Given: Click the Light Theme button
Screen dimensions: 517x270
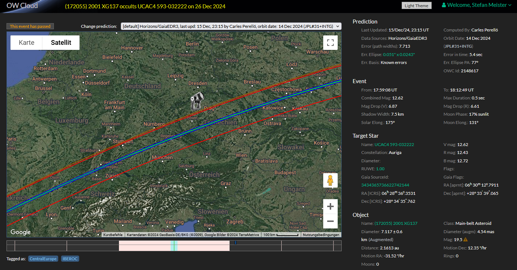Looking at the screenshot, I should point(416,5).
